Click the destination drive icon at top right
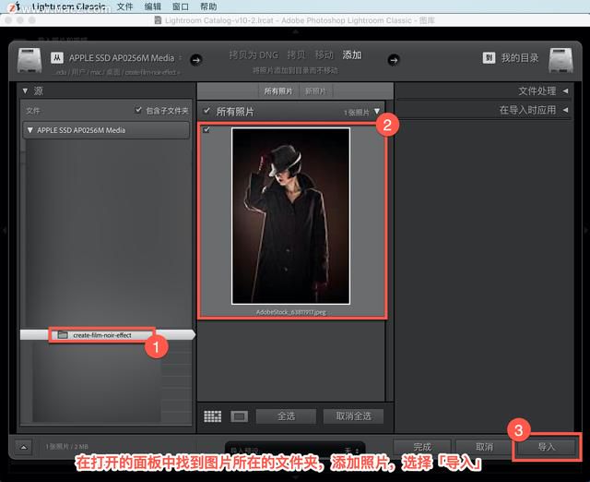 (x=560, y=60)
